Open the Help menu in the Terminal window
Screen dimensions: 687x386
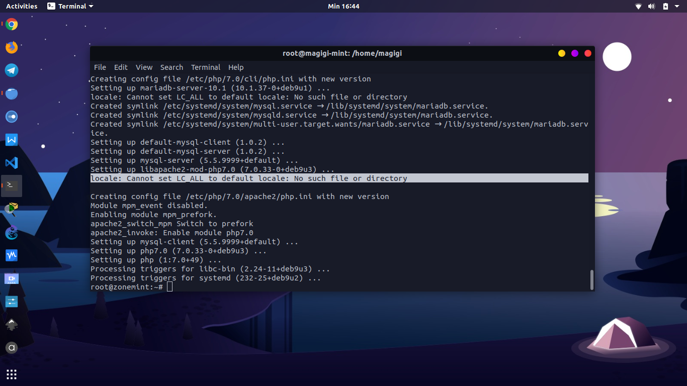click(236, 67)
